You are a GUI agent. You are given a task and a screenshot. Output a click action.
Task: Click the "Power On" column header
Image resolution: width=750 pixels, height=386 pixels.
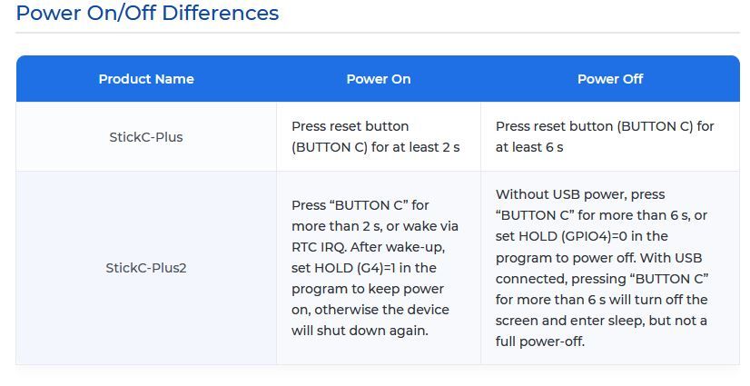378,79
